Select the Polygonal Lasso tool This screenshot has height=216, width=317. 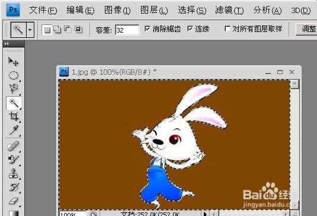click(14, 88)
